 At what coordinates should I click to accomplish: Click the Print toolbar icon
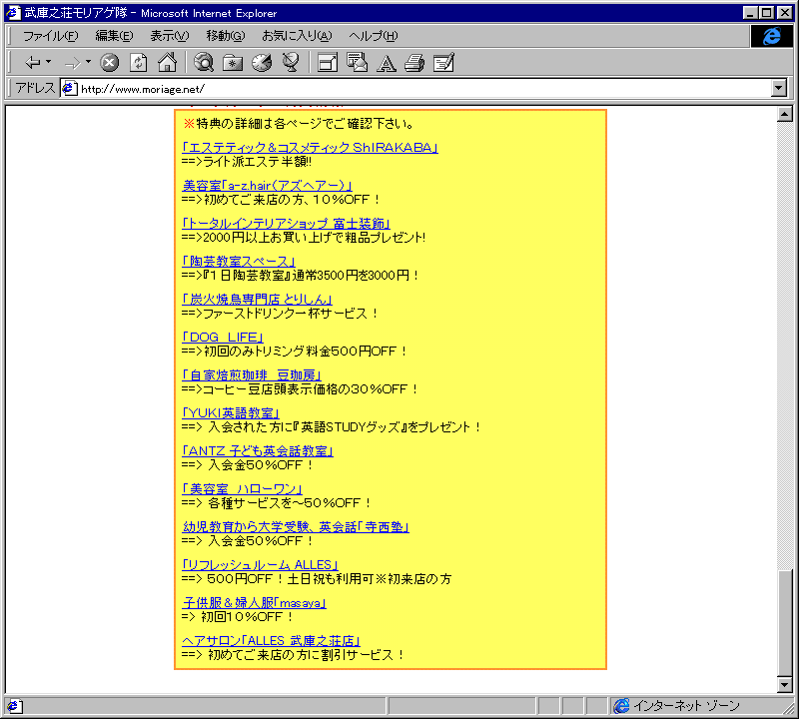414,63
